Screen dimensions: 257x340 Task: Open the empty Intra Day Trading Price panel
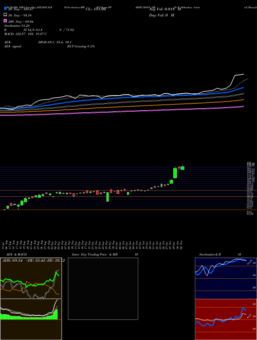103,288
